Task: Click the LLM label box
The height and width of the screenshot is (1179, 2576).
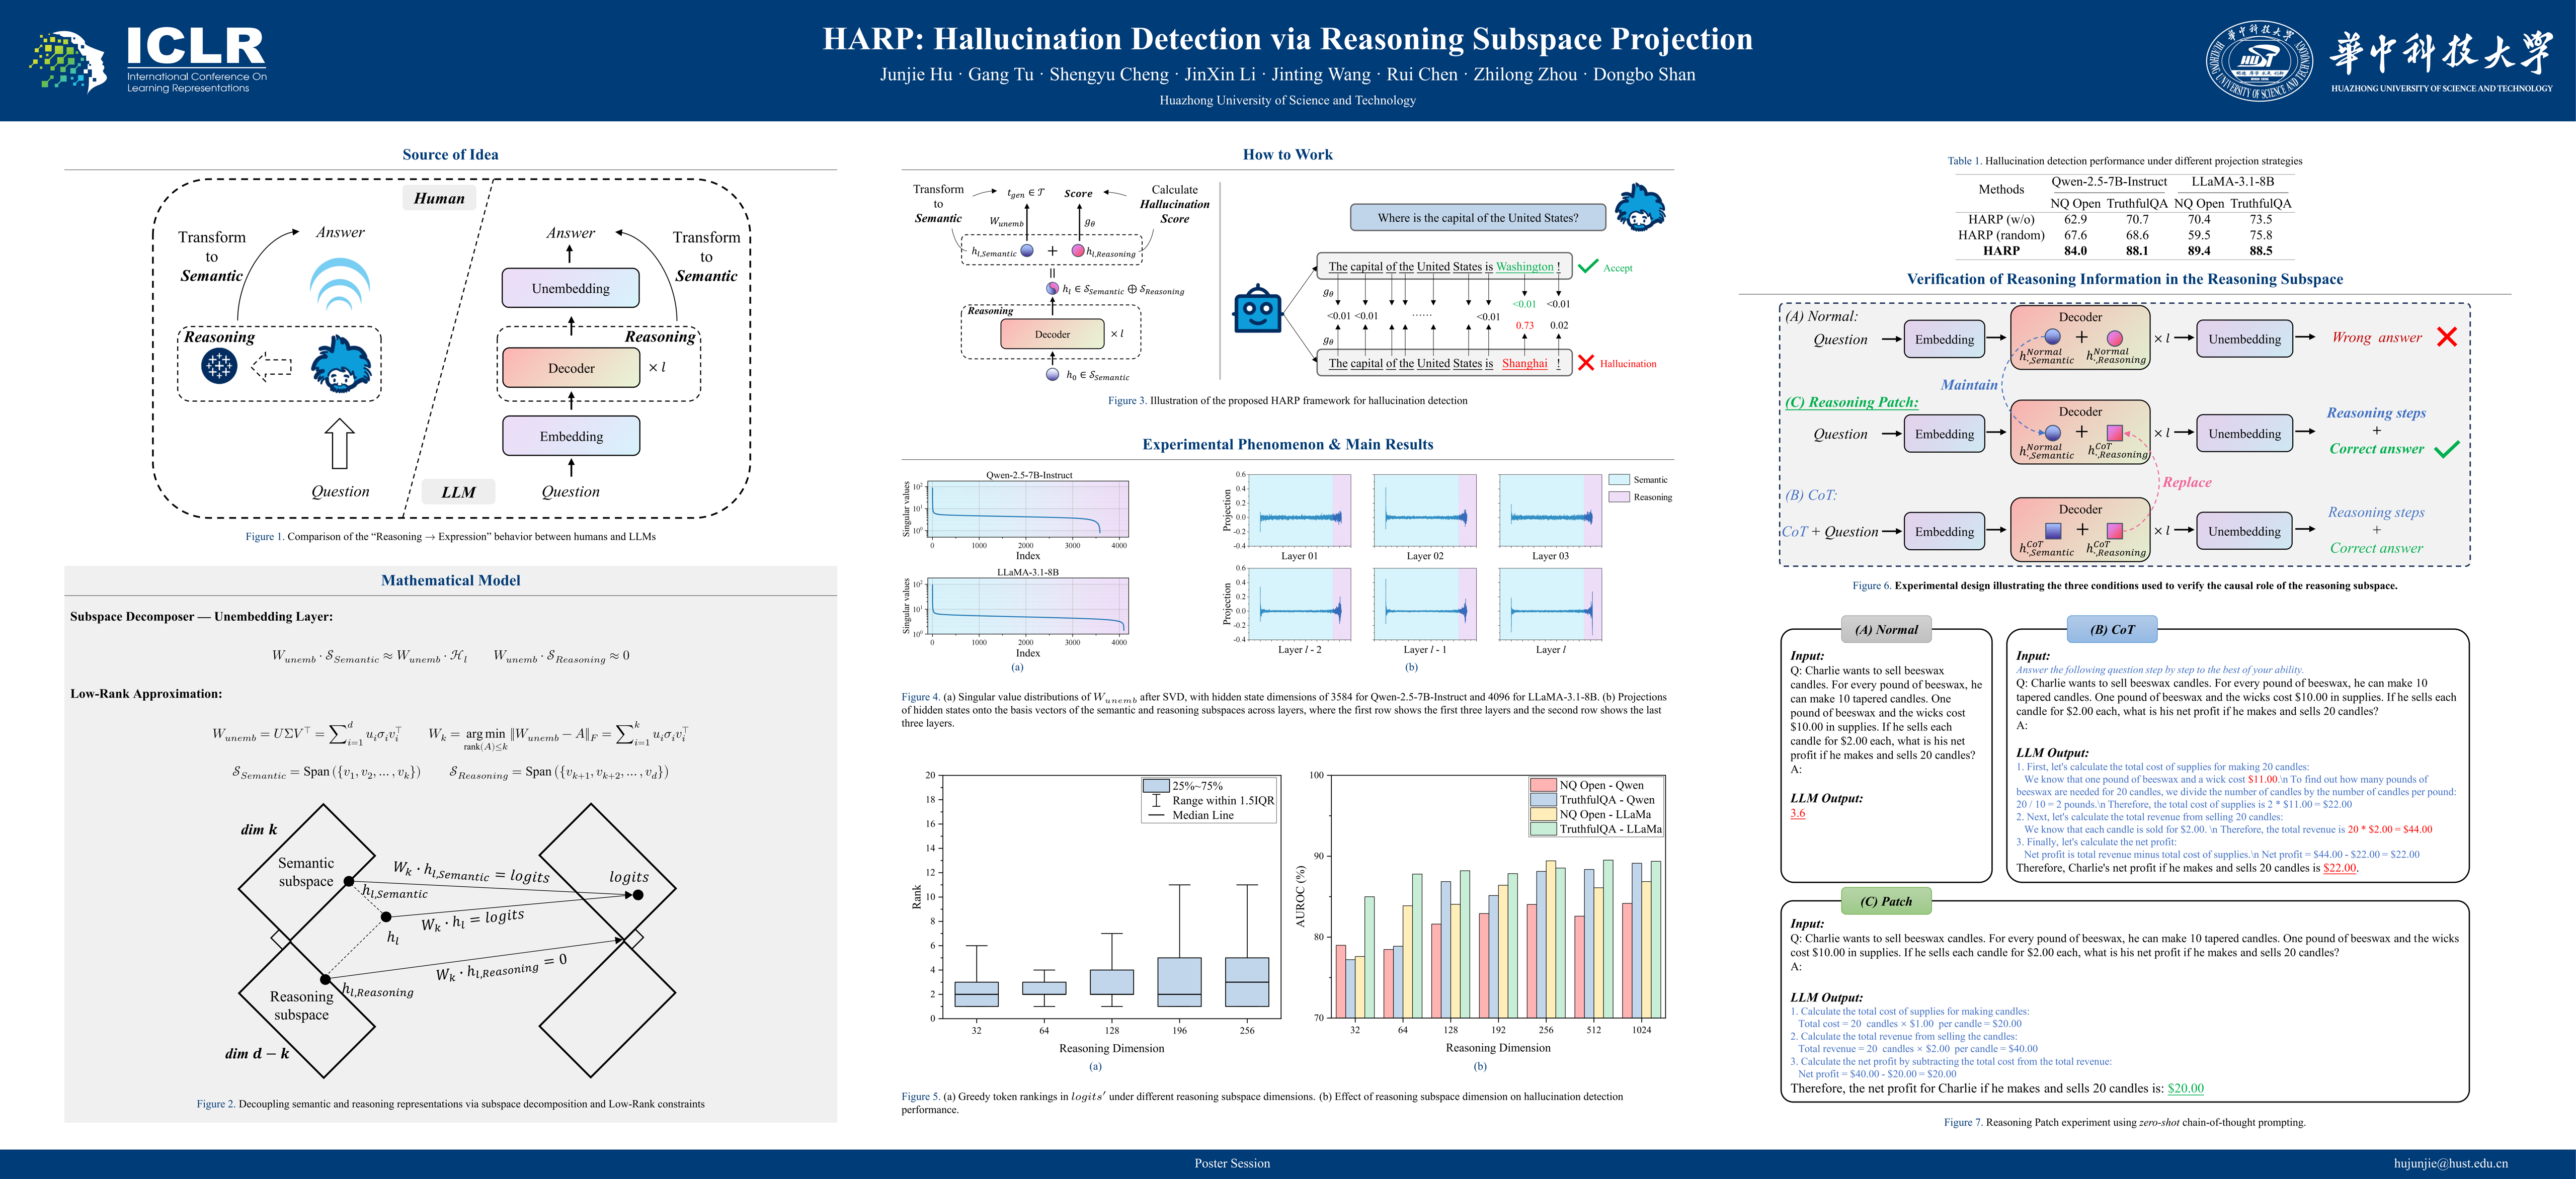Action: 458,492
